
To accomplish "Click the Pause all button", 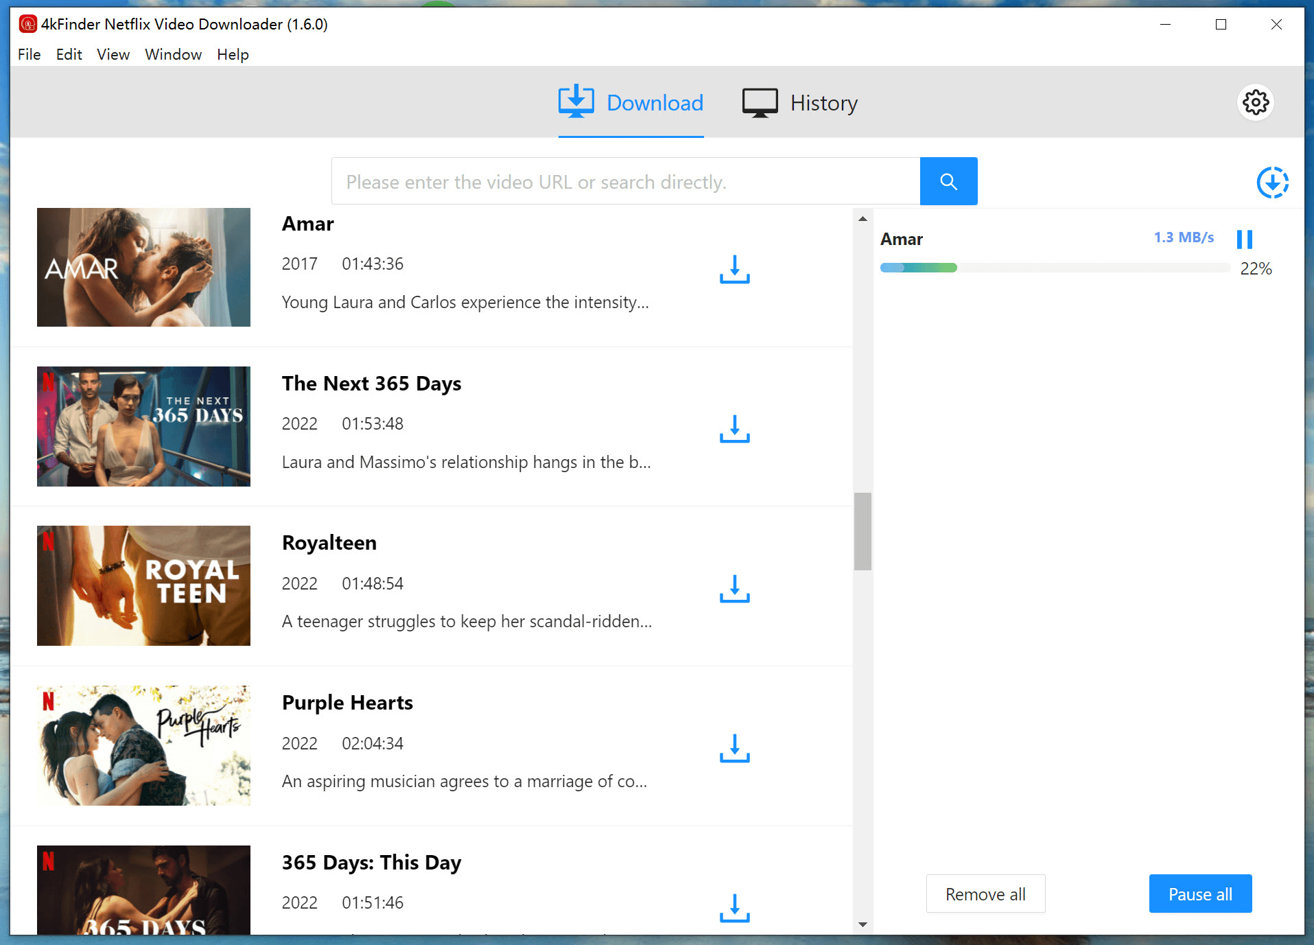I will pyautogui.click(x=1200, y=894).
